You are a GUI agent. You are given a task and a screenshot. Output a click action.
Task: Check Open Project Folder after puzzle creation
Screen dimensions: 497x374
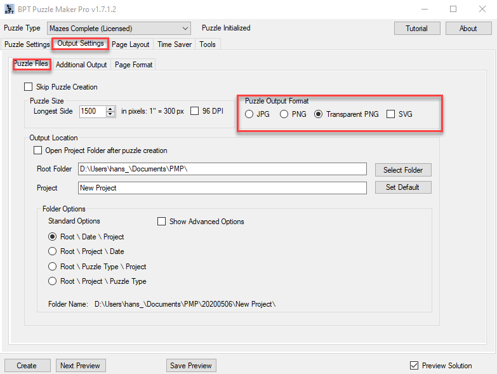(x=37, y=150)
